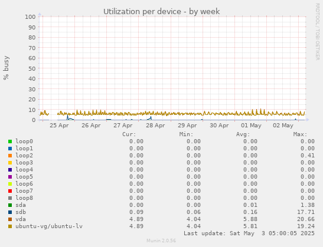This screenshot has height=247, width=323.
Task: Click sdb minimum value 0.06
Action: pyautogui.click(x=194, y=212)
